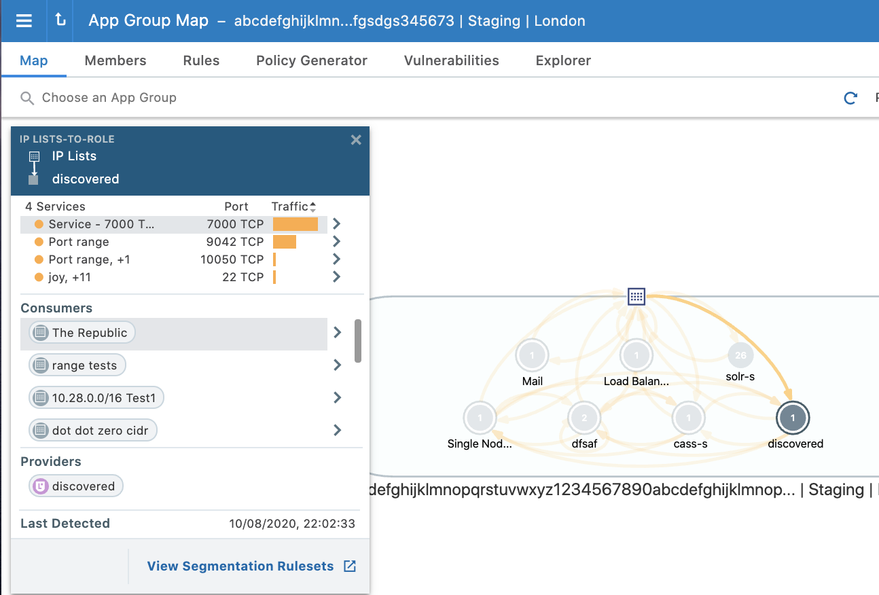Click the role icon inside the discovered provider chip
The height and width of the screenshot is (595, 879).
coord(39,486)
